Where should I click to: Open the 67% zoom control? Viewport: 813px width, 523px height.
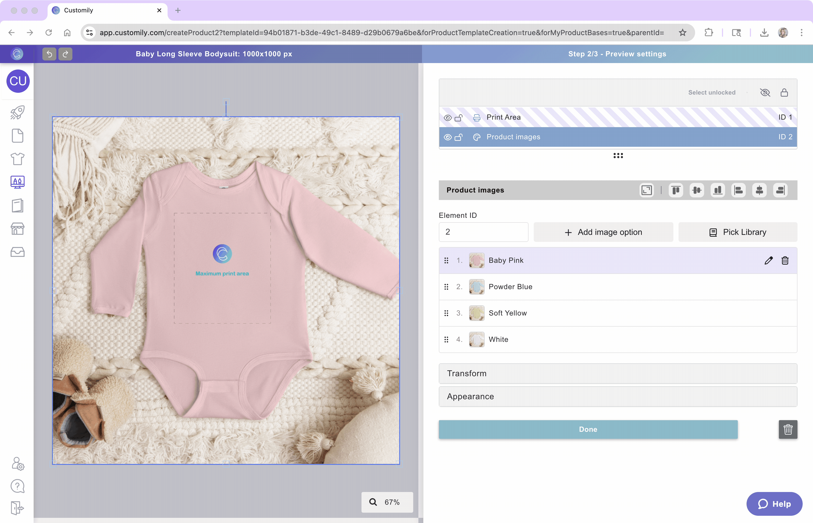pyautogui.click(x=387, y=502)
